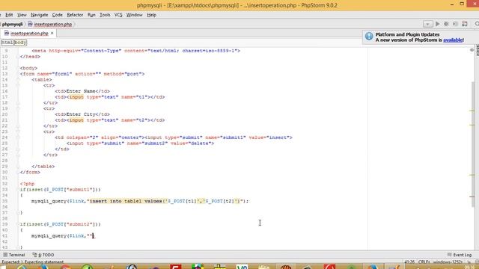Click the <?php opening tag
The height and width of the screenshot is (269, 479).
(x=27, y=184)
